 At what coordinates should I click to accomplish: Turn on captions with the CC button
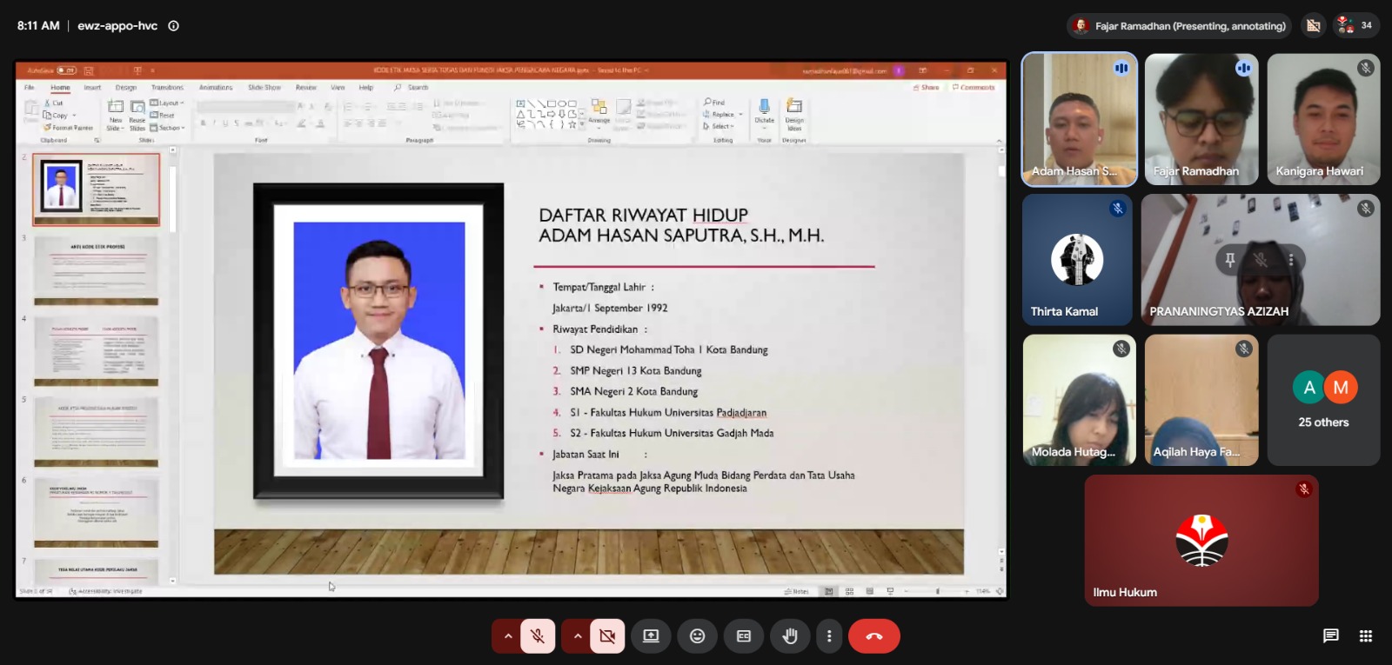pyautogui.click(x=744, y=636)
